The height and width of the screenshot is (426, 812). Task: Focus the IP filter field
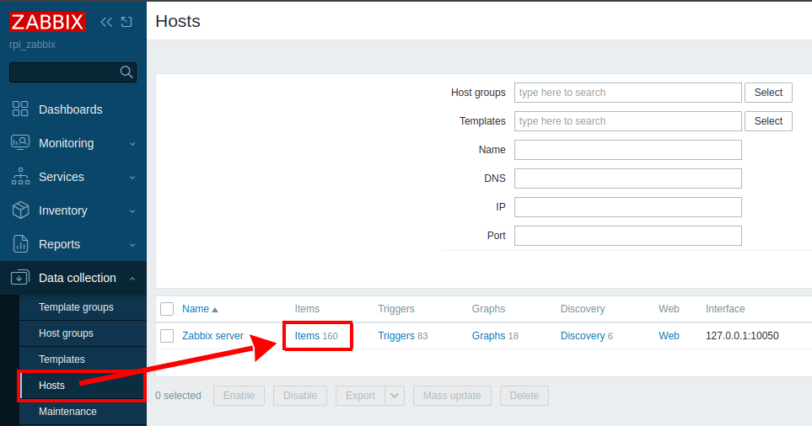pos(627,207)
